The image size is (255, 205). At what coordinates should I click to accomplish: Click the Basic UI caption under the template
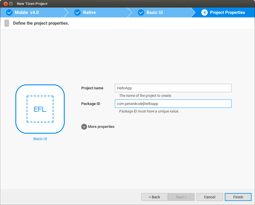tap(40, 139)
